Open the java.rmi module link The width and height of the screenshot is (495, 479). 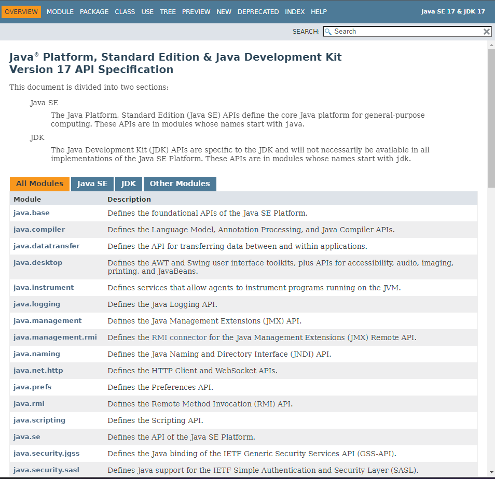29,404
